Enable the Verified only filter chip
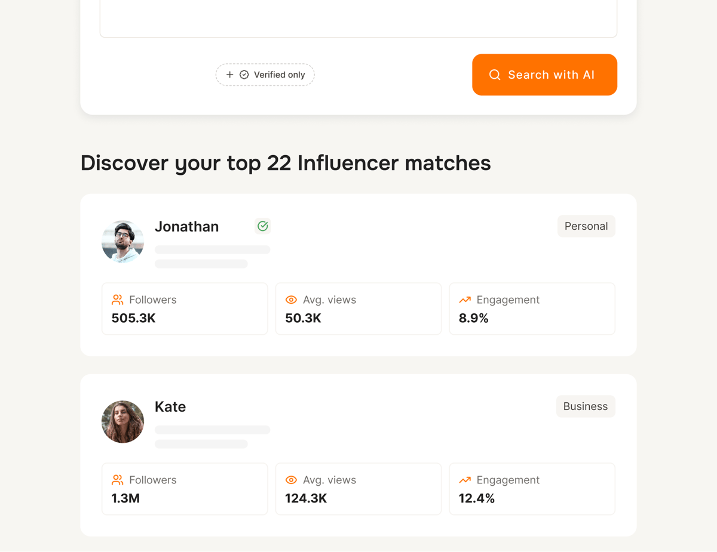This screenshot has width=717, height=552. click(265, 75)
